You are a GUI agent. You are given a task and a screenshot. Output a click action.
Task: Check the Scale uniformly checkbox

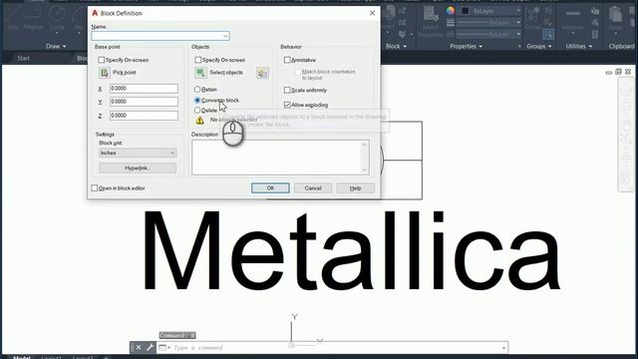[x=287, y=90]
